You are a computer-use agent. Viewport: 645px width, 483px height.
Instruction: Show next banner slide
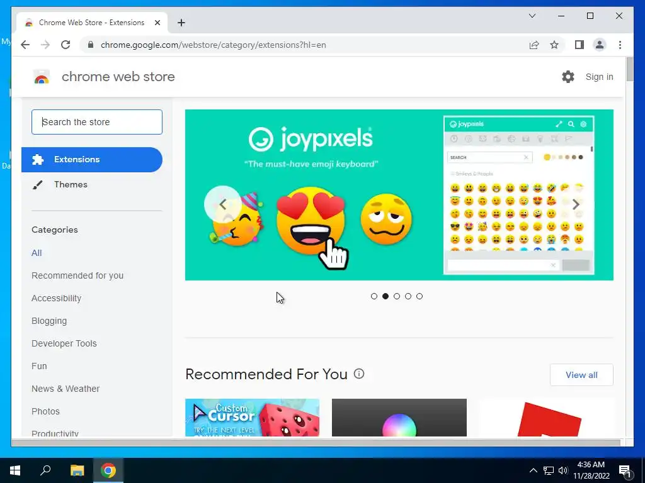[x=576, y=204]
